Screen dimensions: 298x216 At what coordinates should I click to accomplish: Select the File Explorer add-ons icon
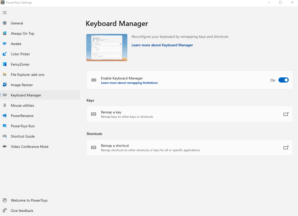pyautogui.click(x=5, y=75)
